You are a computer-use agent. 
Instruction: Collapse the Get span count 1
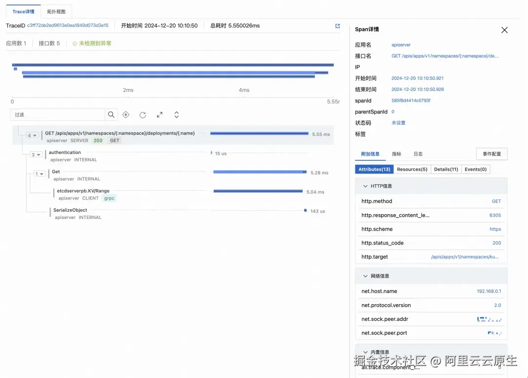pyautogui.click(x=40, y=174)
